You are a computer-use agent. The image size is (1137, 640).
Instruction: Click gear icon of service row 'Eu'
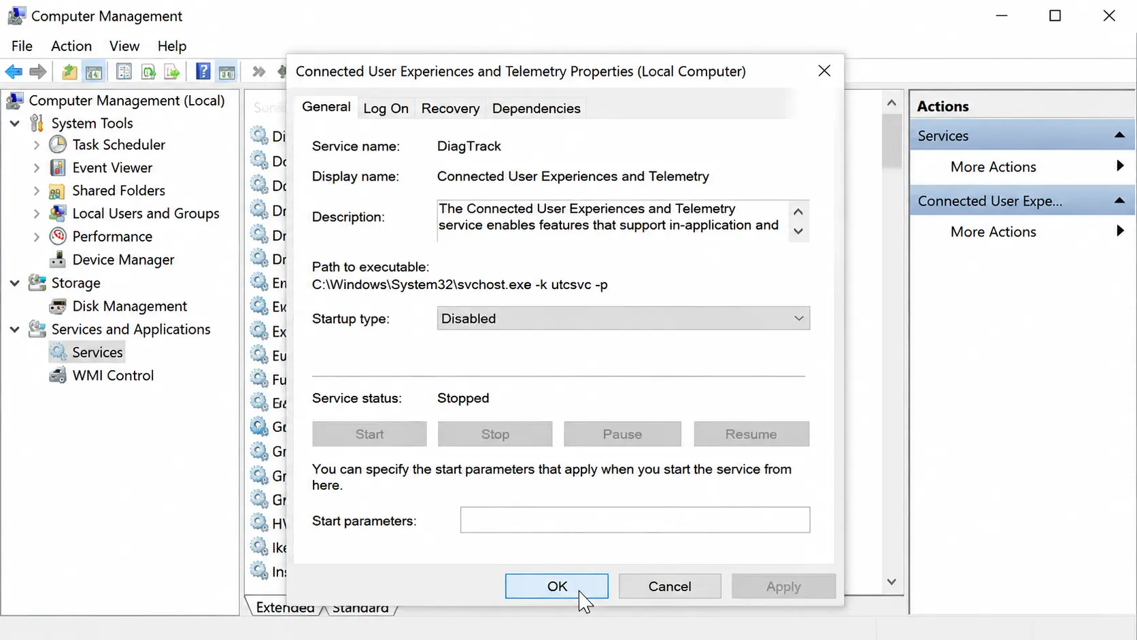pyautogui.click(x=259, y=355)
